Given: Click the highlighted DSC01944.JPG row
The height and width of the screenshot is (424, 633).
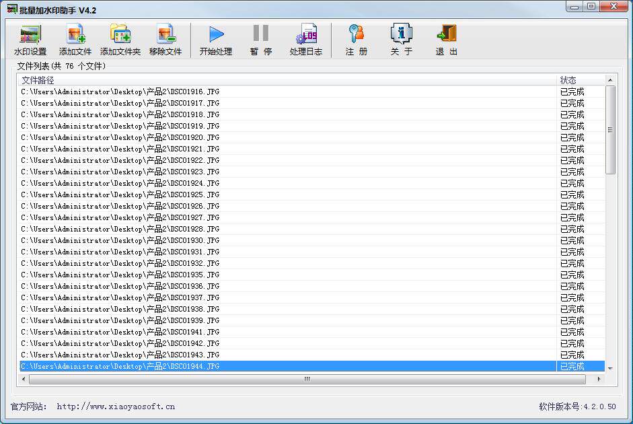Looking at the screenshot, I should (312, 366).
